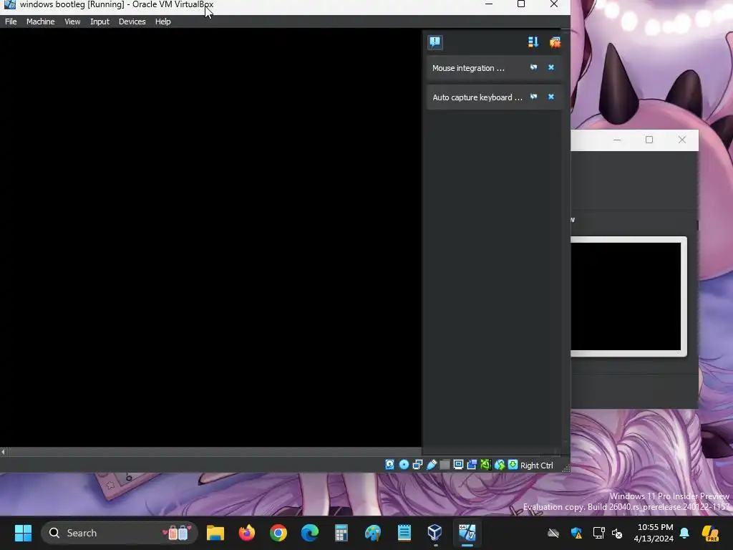Open the Machine menu

coord(40,21)
